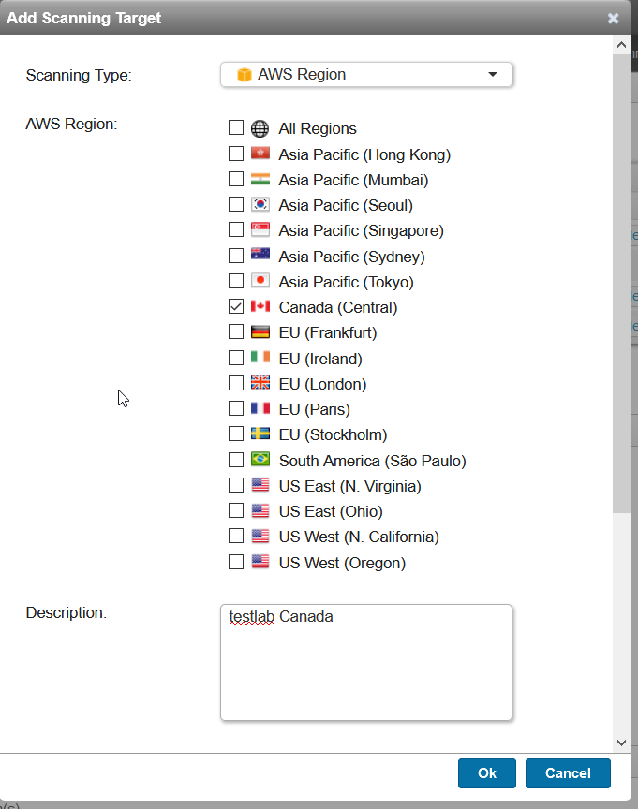This screenshot has height=809, width=638.
Task: Click the Brazil flag for São Paulo
Action: [x=260, y=460]
